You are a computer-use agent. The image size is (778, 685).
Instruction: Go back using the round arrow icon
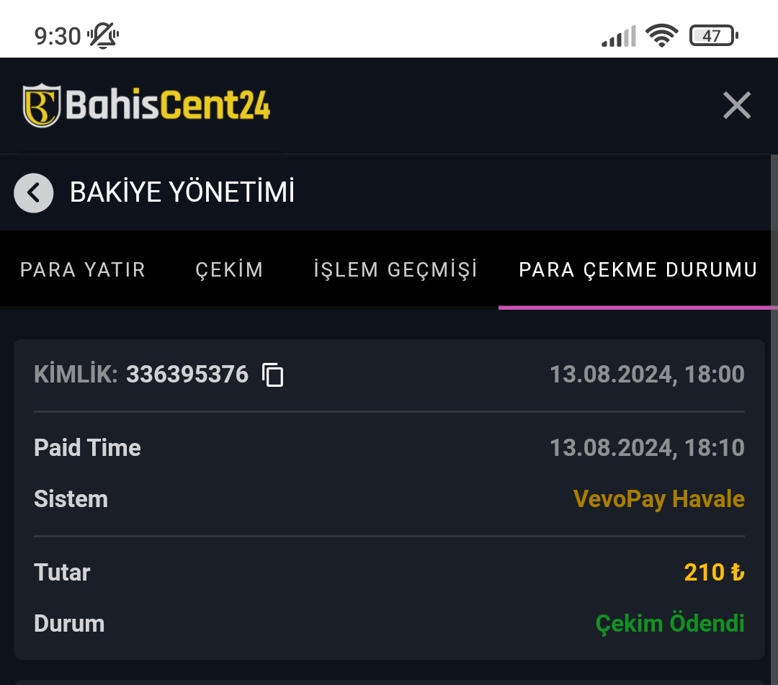coord(34,193)
